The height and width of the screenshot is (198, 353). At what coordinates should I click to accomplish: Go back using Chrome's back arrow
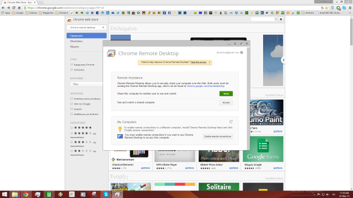[x=3, y=8]
